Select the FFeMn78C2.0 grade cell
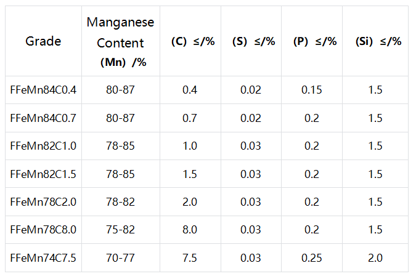This screenshot has height=279, width=416. (43, 202)
